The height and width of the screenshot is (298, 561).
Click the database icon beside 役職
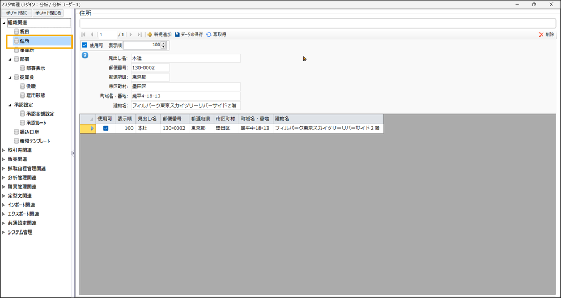(x=23, y=86)
